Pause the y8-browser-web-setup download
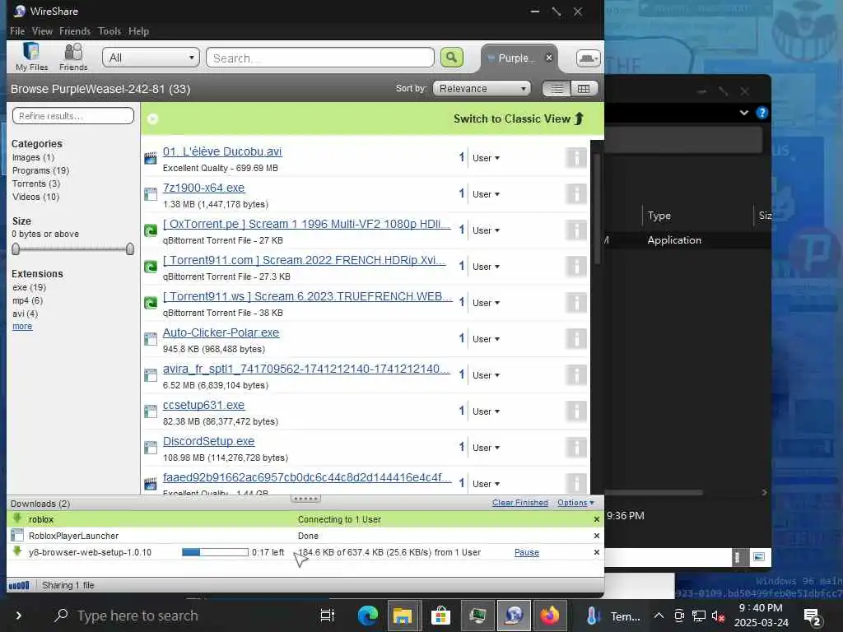Viewport: 843px width, 632px height. 526,552
